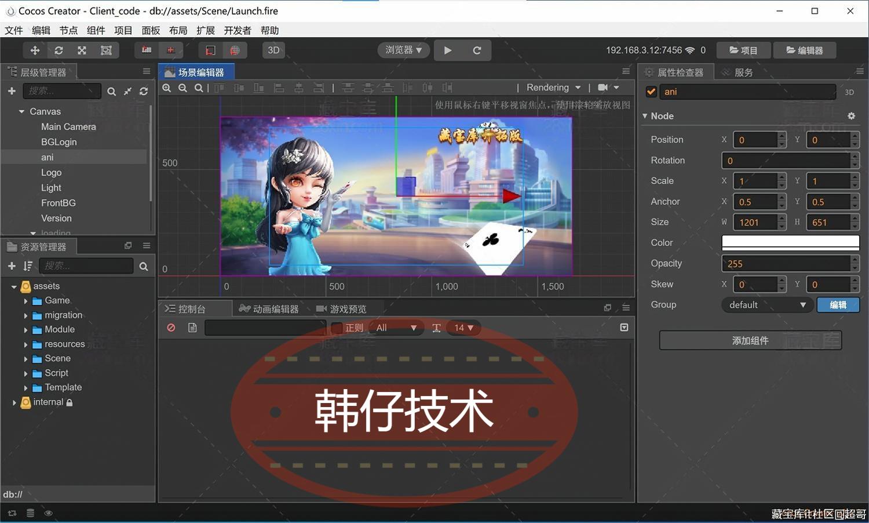Select the Main Camera node
This screenshot has height=523, width=869.
tap(68, 126)
